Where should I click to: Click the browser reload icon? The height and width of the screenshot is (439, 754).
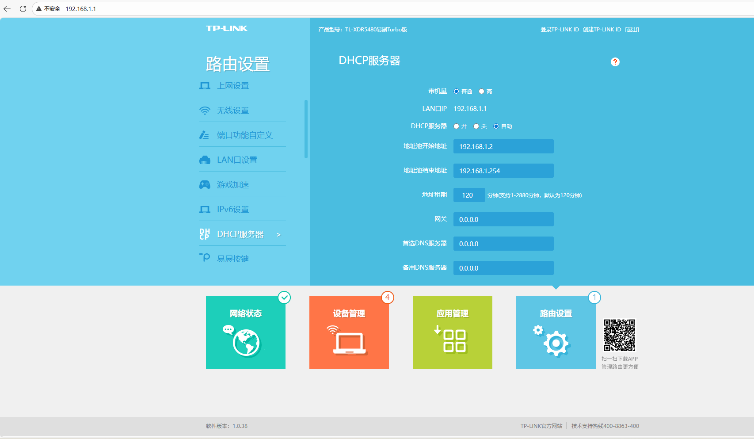point(23,9)
